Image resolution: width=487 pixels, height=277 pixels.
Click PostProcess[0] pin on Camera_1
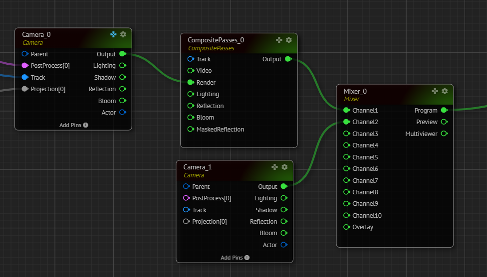click(x=186, y=198)
